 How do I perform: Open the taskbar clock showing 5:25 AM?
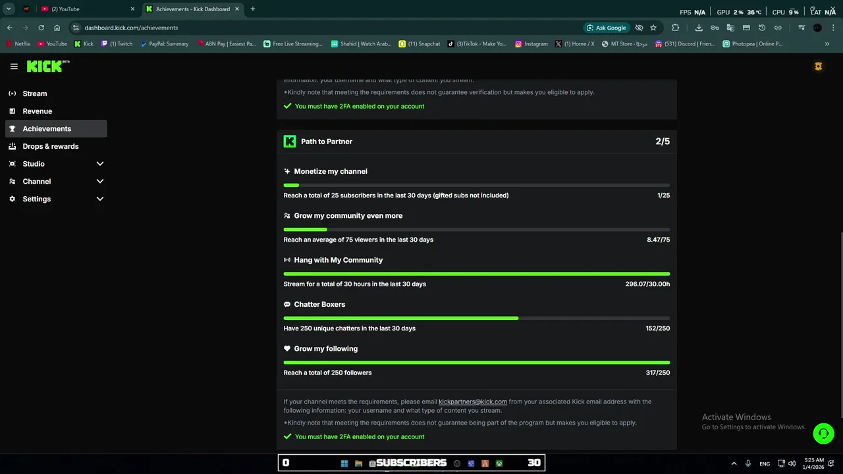click(814, 463)
